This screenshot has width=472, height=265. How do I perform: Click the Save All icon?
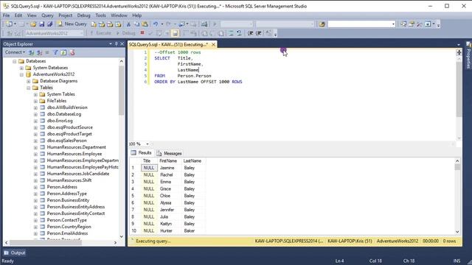click(x=50, y=24)
